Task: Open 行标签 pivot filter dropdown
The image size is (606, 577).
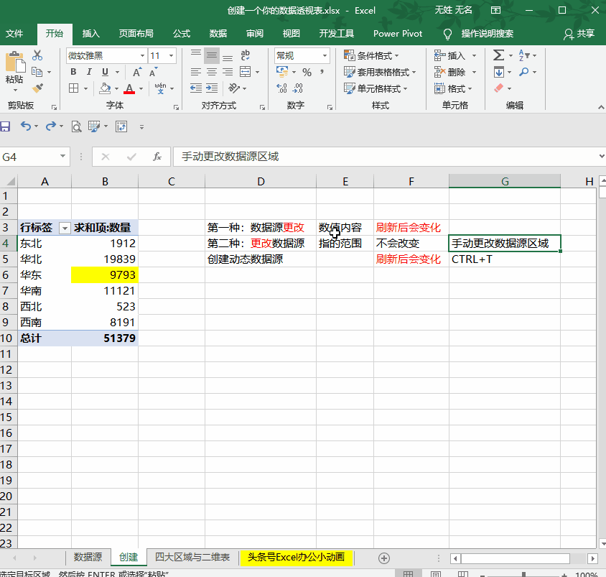Action: click(x=65, y=229)
